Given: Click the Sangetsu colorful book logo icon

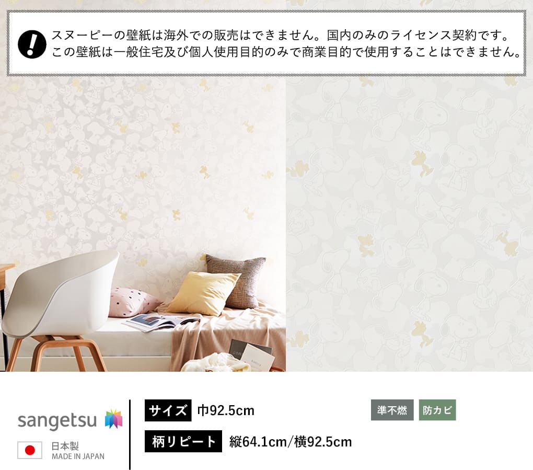Looking at the screenshot, I should click(x=113, y=419).
